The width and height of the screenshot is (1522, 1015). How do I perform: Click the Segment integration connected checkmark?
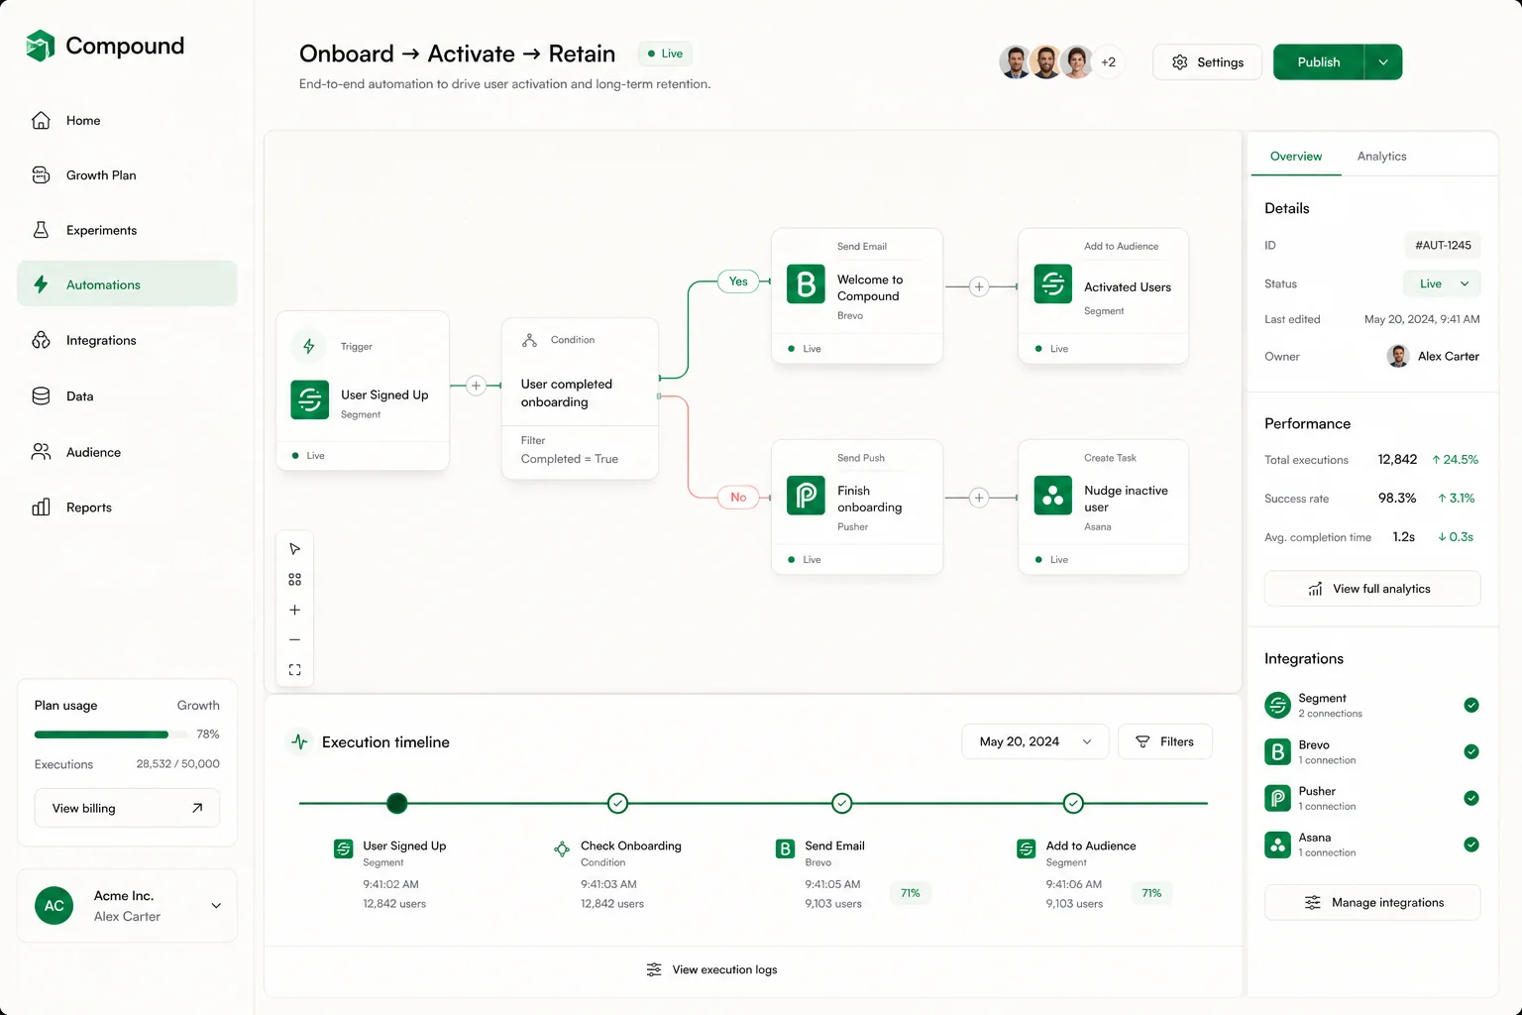click(x=1471, y=705)
